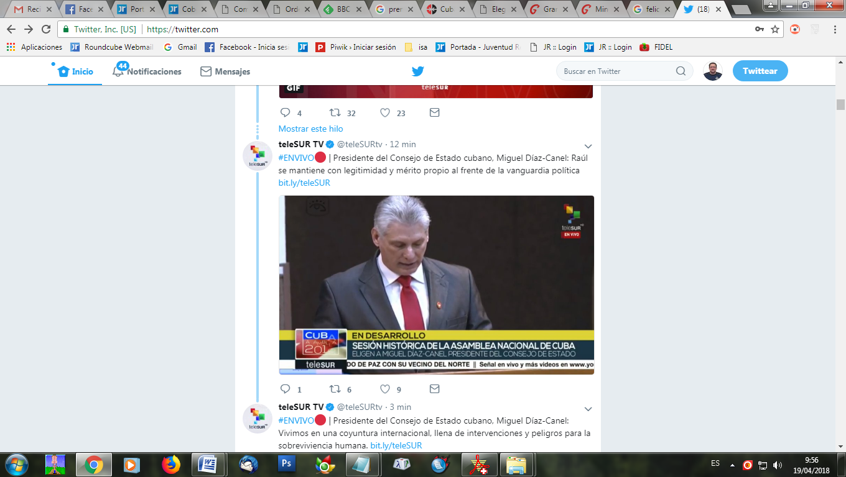Open #ENVIVO hashtag in 12 min tweet
This screenshot has width=846, height=477.
(296, 158)
